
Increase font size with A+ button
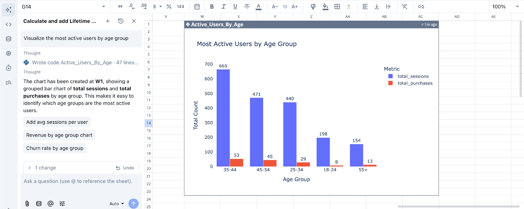point(295,7)
